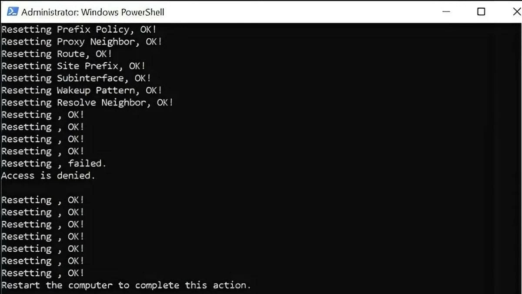Image resolution: width=522 pixels, height=294 pixels.
Task: Click the 'Access is denied.' error message
Action: tap(48, 176)
